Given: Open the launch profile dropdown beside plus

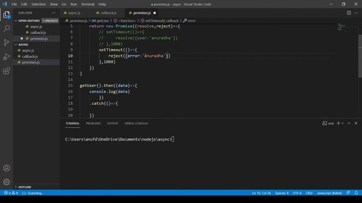Looking at the screenshot, I should coord(343,123).
